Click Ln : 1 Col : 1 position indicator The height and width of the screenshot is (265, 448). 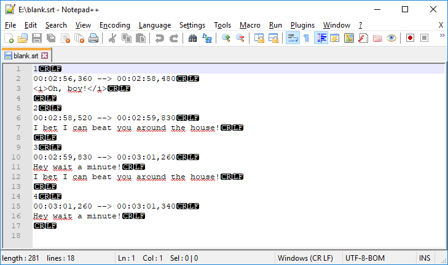[x=140, y=258]
